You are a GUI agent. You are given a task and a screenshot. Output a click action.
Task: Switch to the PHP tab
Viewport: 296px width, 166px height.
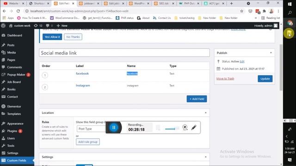click(189, 3)
